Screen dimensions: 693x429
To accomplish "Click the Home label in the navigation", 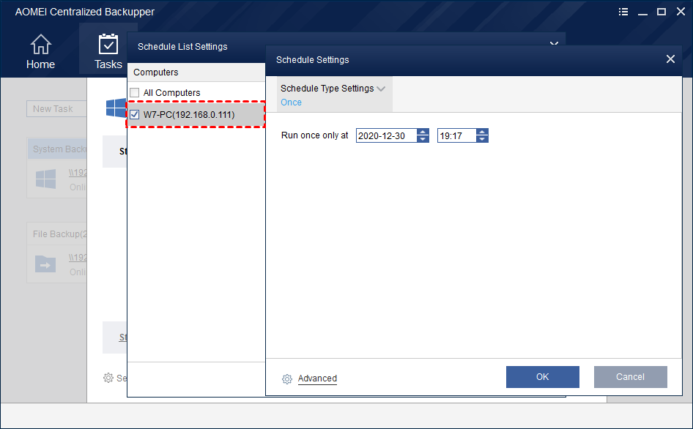I will [x=41, y=64].
